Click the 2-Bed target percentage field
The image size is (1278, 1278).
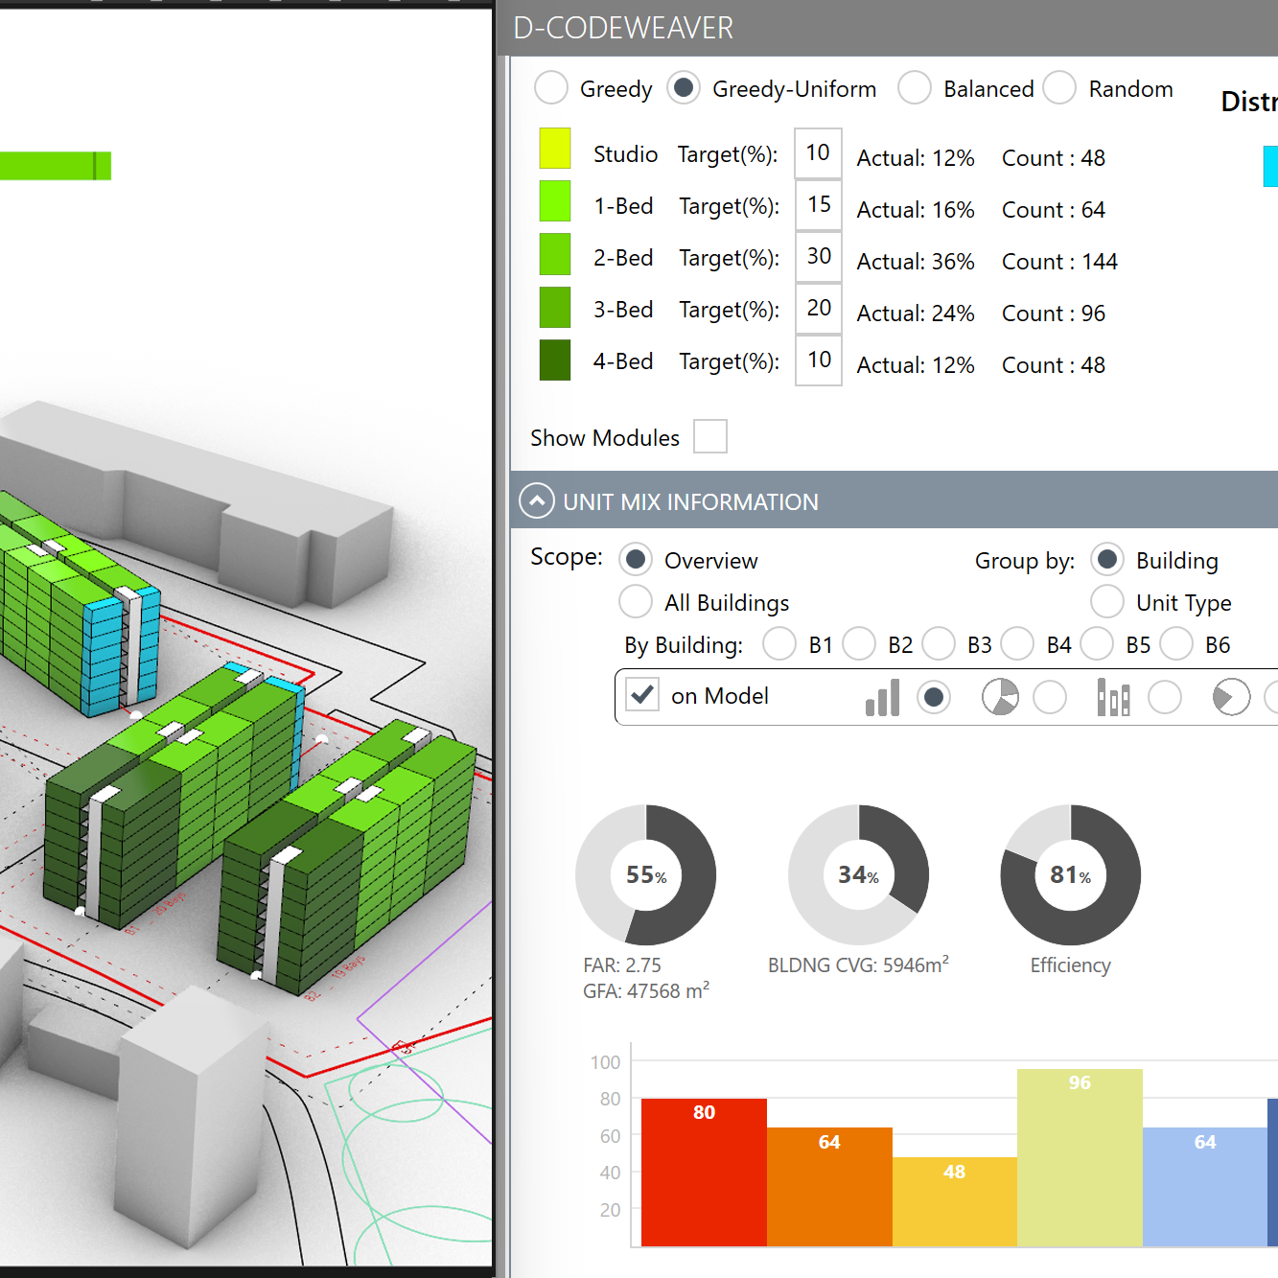[818, 257]
